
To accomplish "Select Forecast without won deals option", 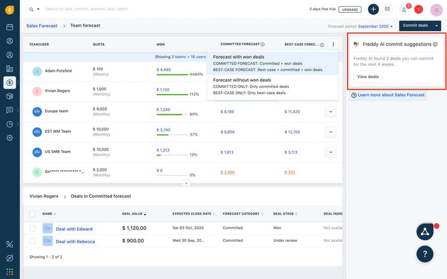I will 273,87.
